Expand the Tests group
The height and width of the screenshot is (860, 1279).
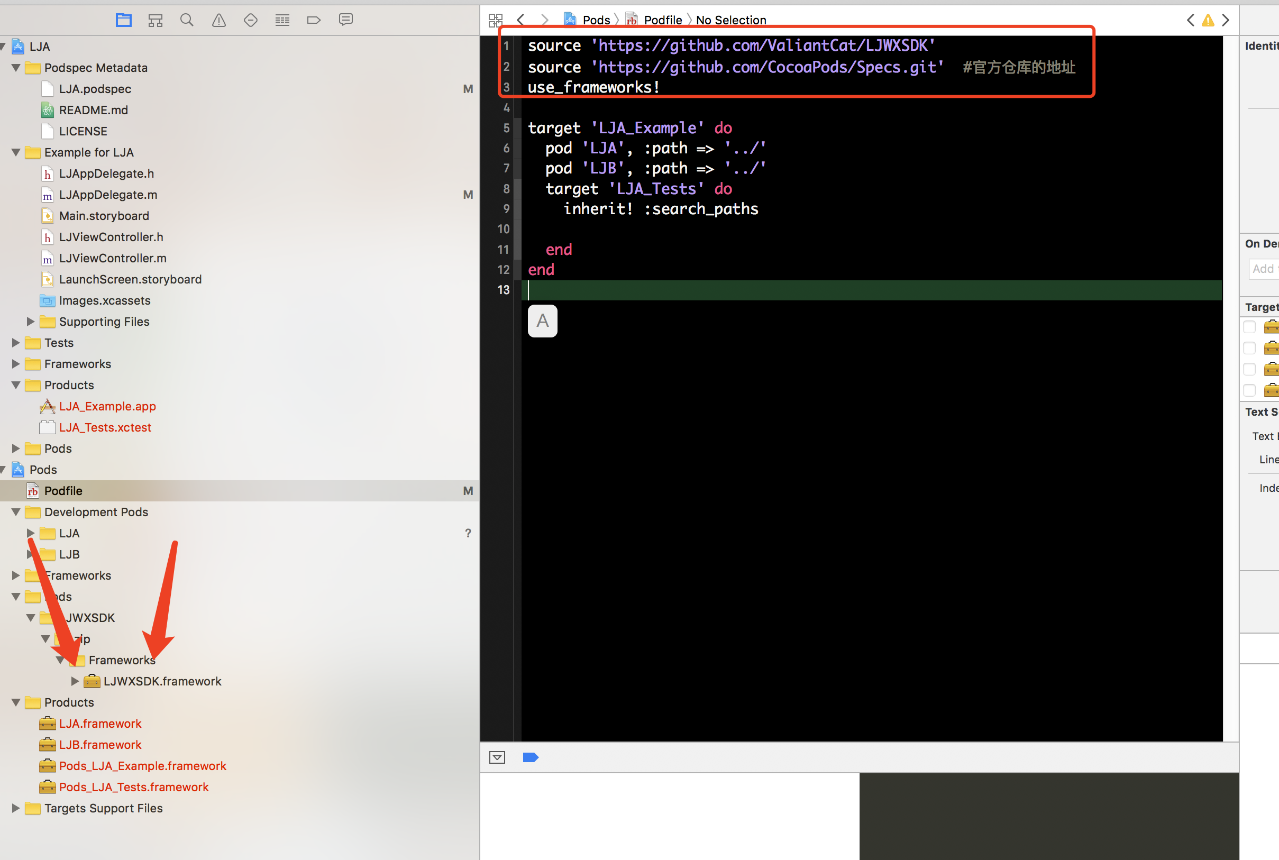pyautogui.click(x=15, y=342)
